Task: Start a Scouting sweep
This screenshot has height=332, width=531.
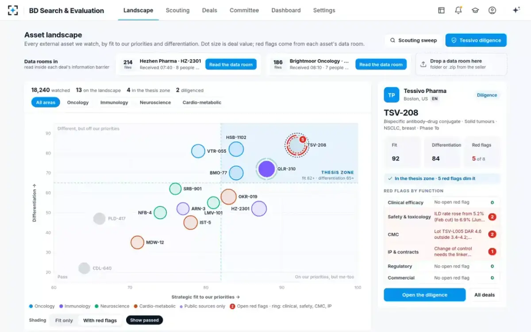Action: pos(413,40)
